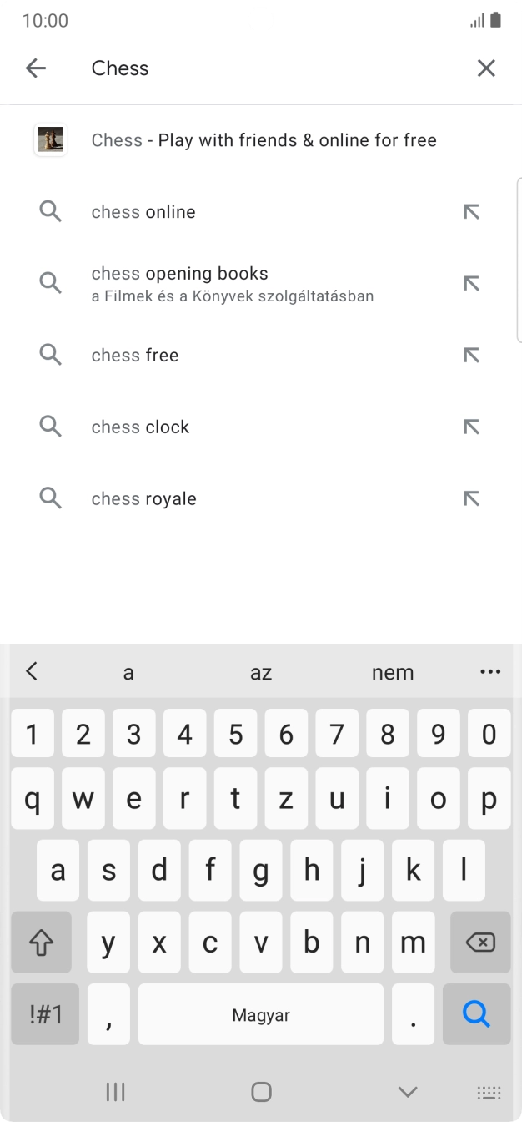Search for 'chess online' suggestion
Image resolution: width=522 pixels, height=1122 pixels.
click(x=143, y=212)
